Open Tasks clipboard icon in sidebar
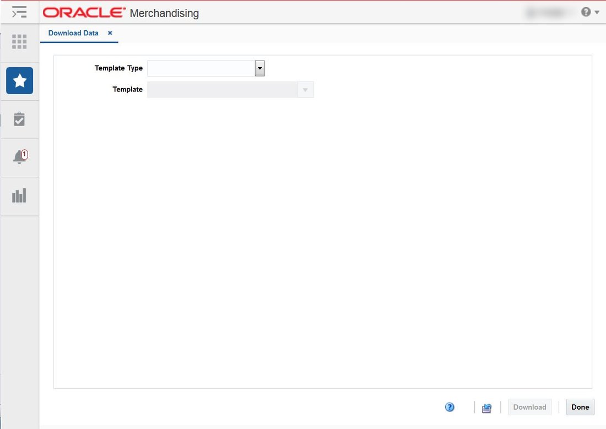Screen dimensions: 606x429 [19, 119]
